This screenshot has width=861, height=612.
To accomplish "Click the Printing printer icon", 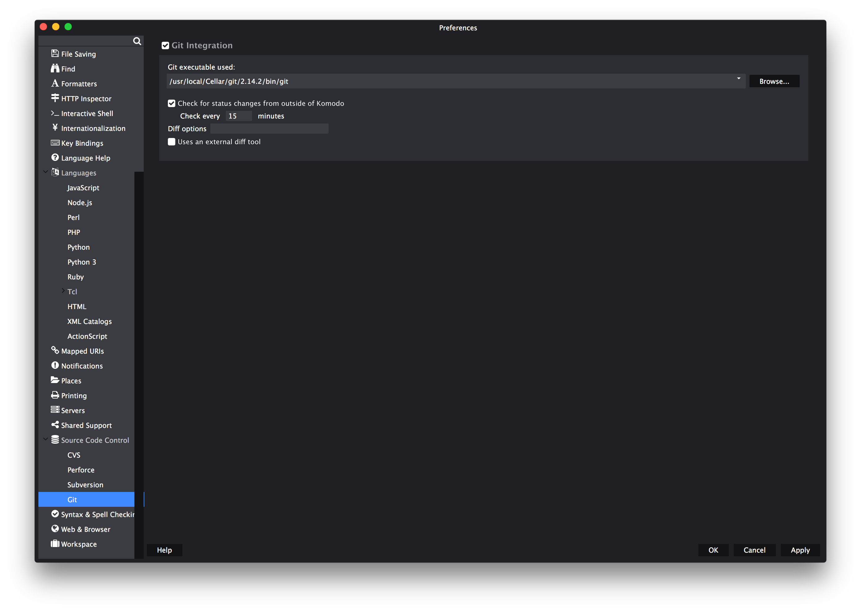I will [x=55, y=395].
